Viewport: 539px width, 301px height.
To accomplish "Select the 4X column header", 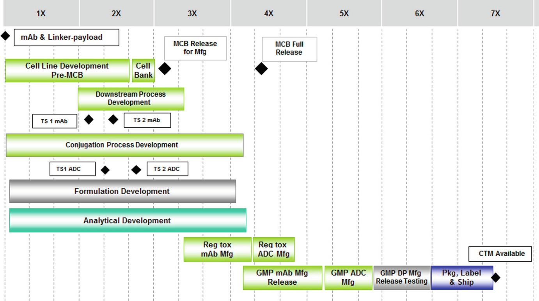I will (x=268, y=13).
